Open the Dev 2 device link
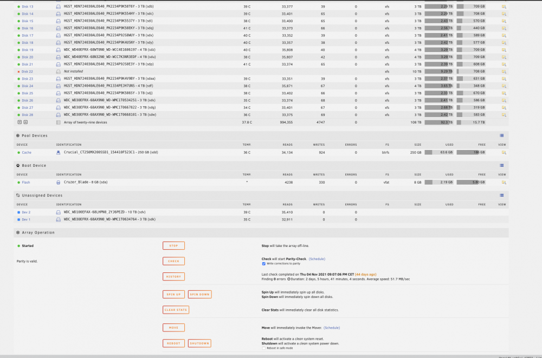The height and width of the screenshot is (358, 542). click(x=26, y=212)
